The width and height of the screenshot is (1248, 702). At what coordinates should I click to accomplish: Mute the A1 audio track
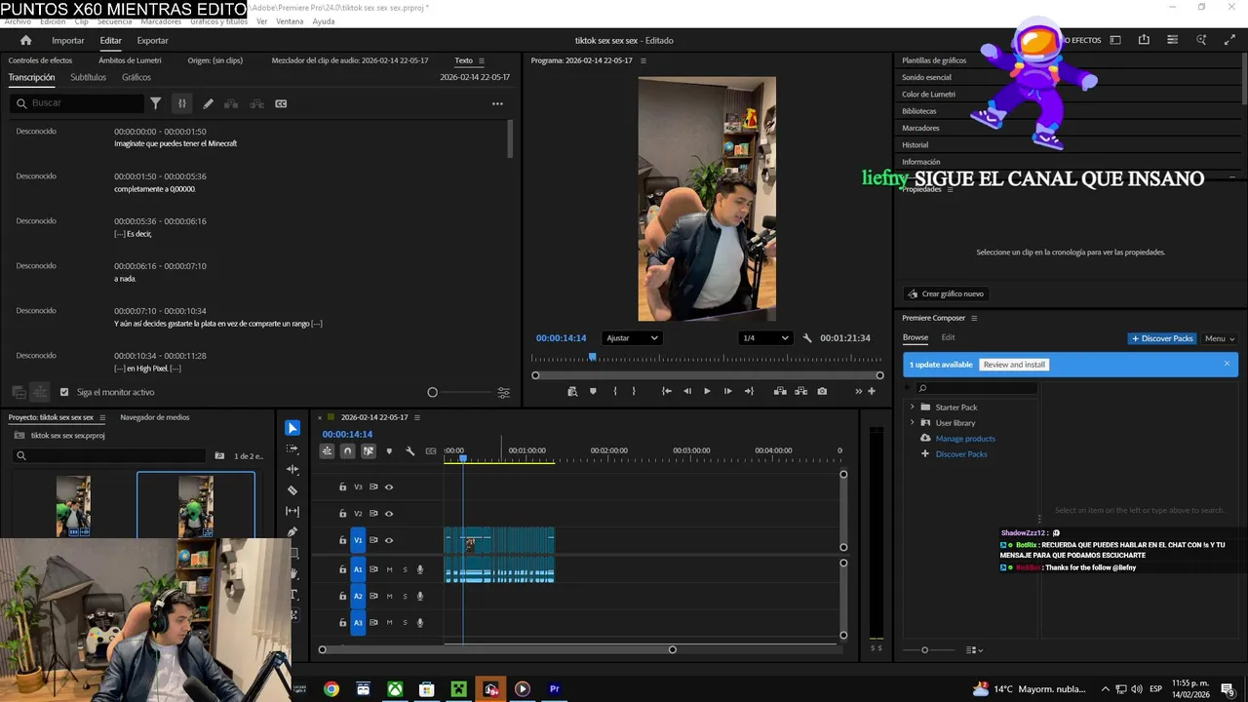(x=390, y=569)
